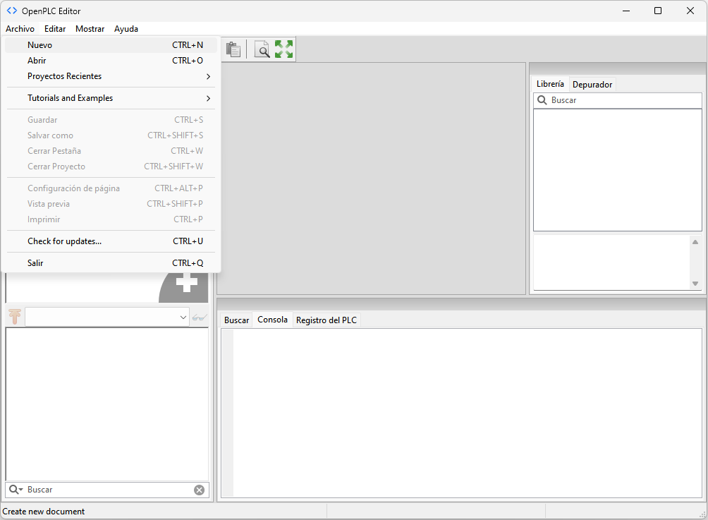Switch to the Depurador tab

click(592, 85)
